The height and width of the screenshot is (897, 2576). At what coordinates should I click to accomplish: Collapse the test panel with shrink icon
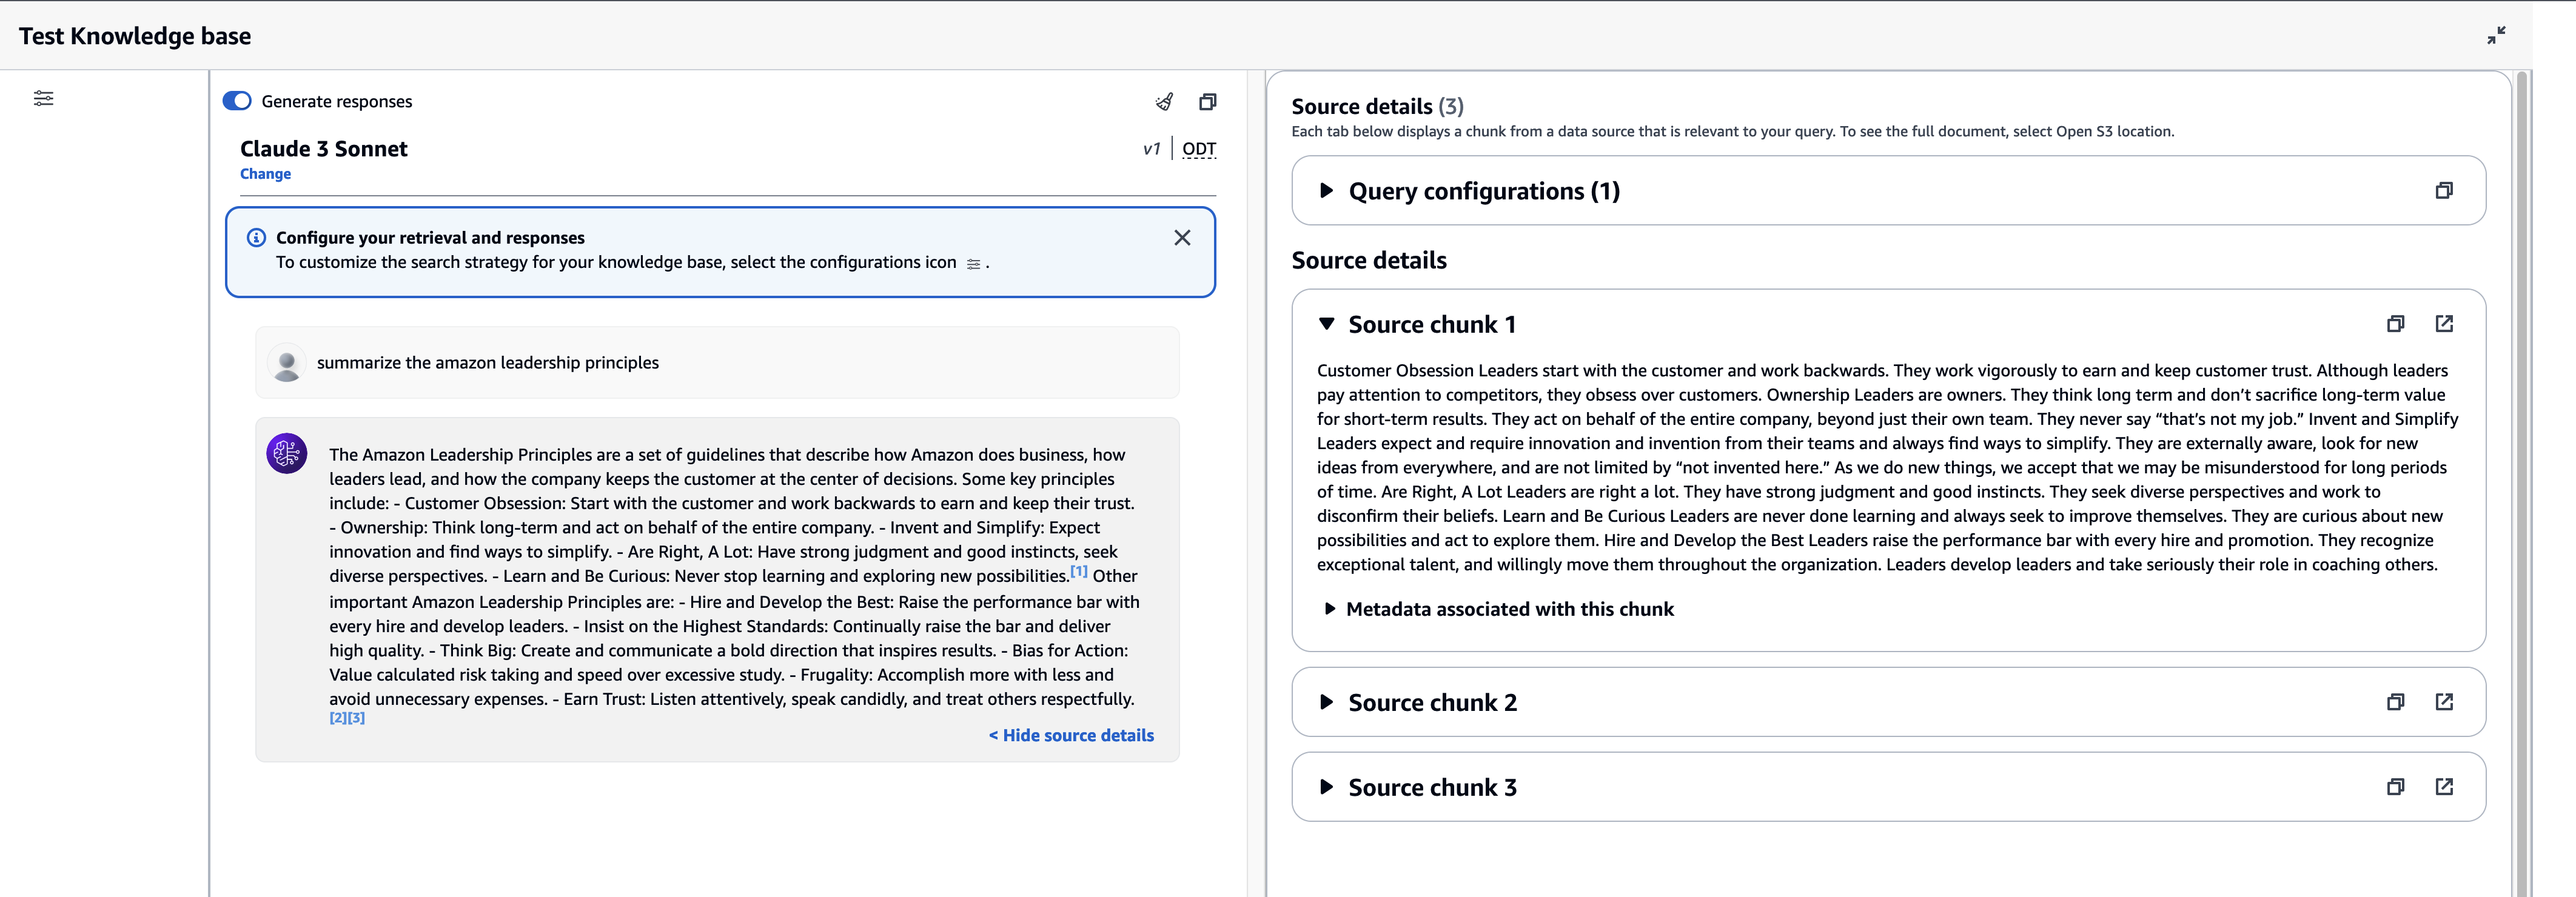2496,36
